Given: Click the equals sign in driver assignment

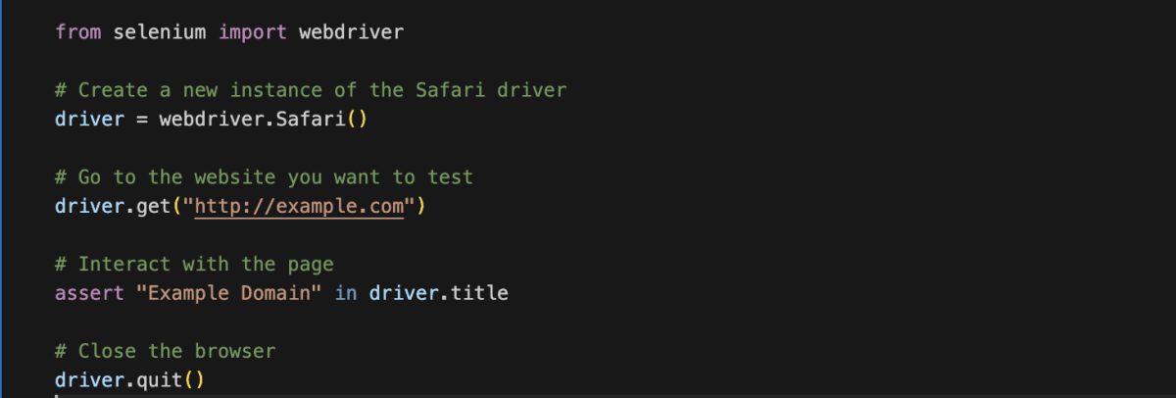Looking at the screenshot, I should tap(142, 120).
